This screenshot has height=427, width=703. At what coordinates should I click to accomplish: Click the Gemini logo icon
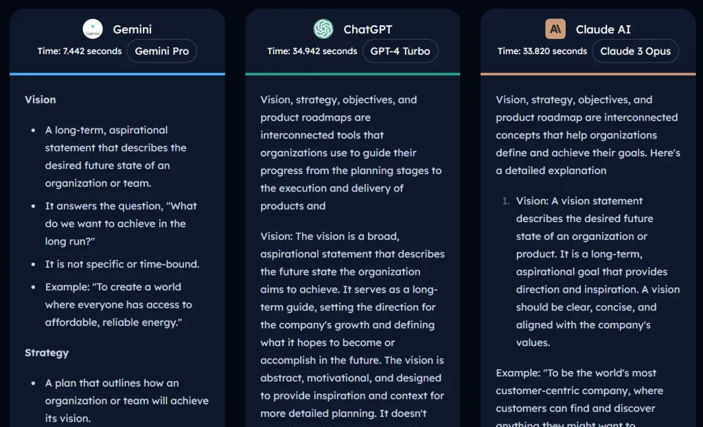coord(92,29)
